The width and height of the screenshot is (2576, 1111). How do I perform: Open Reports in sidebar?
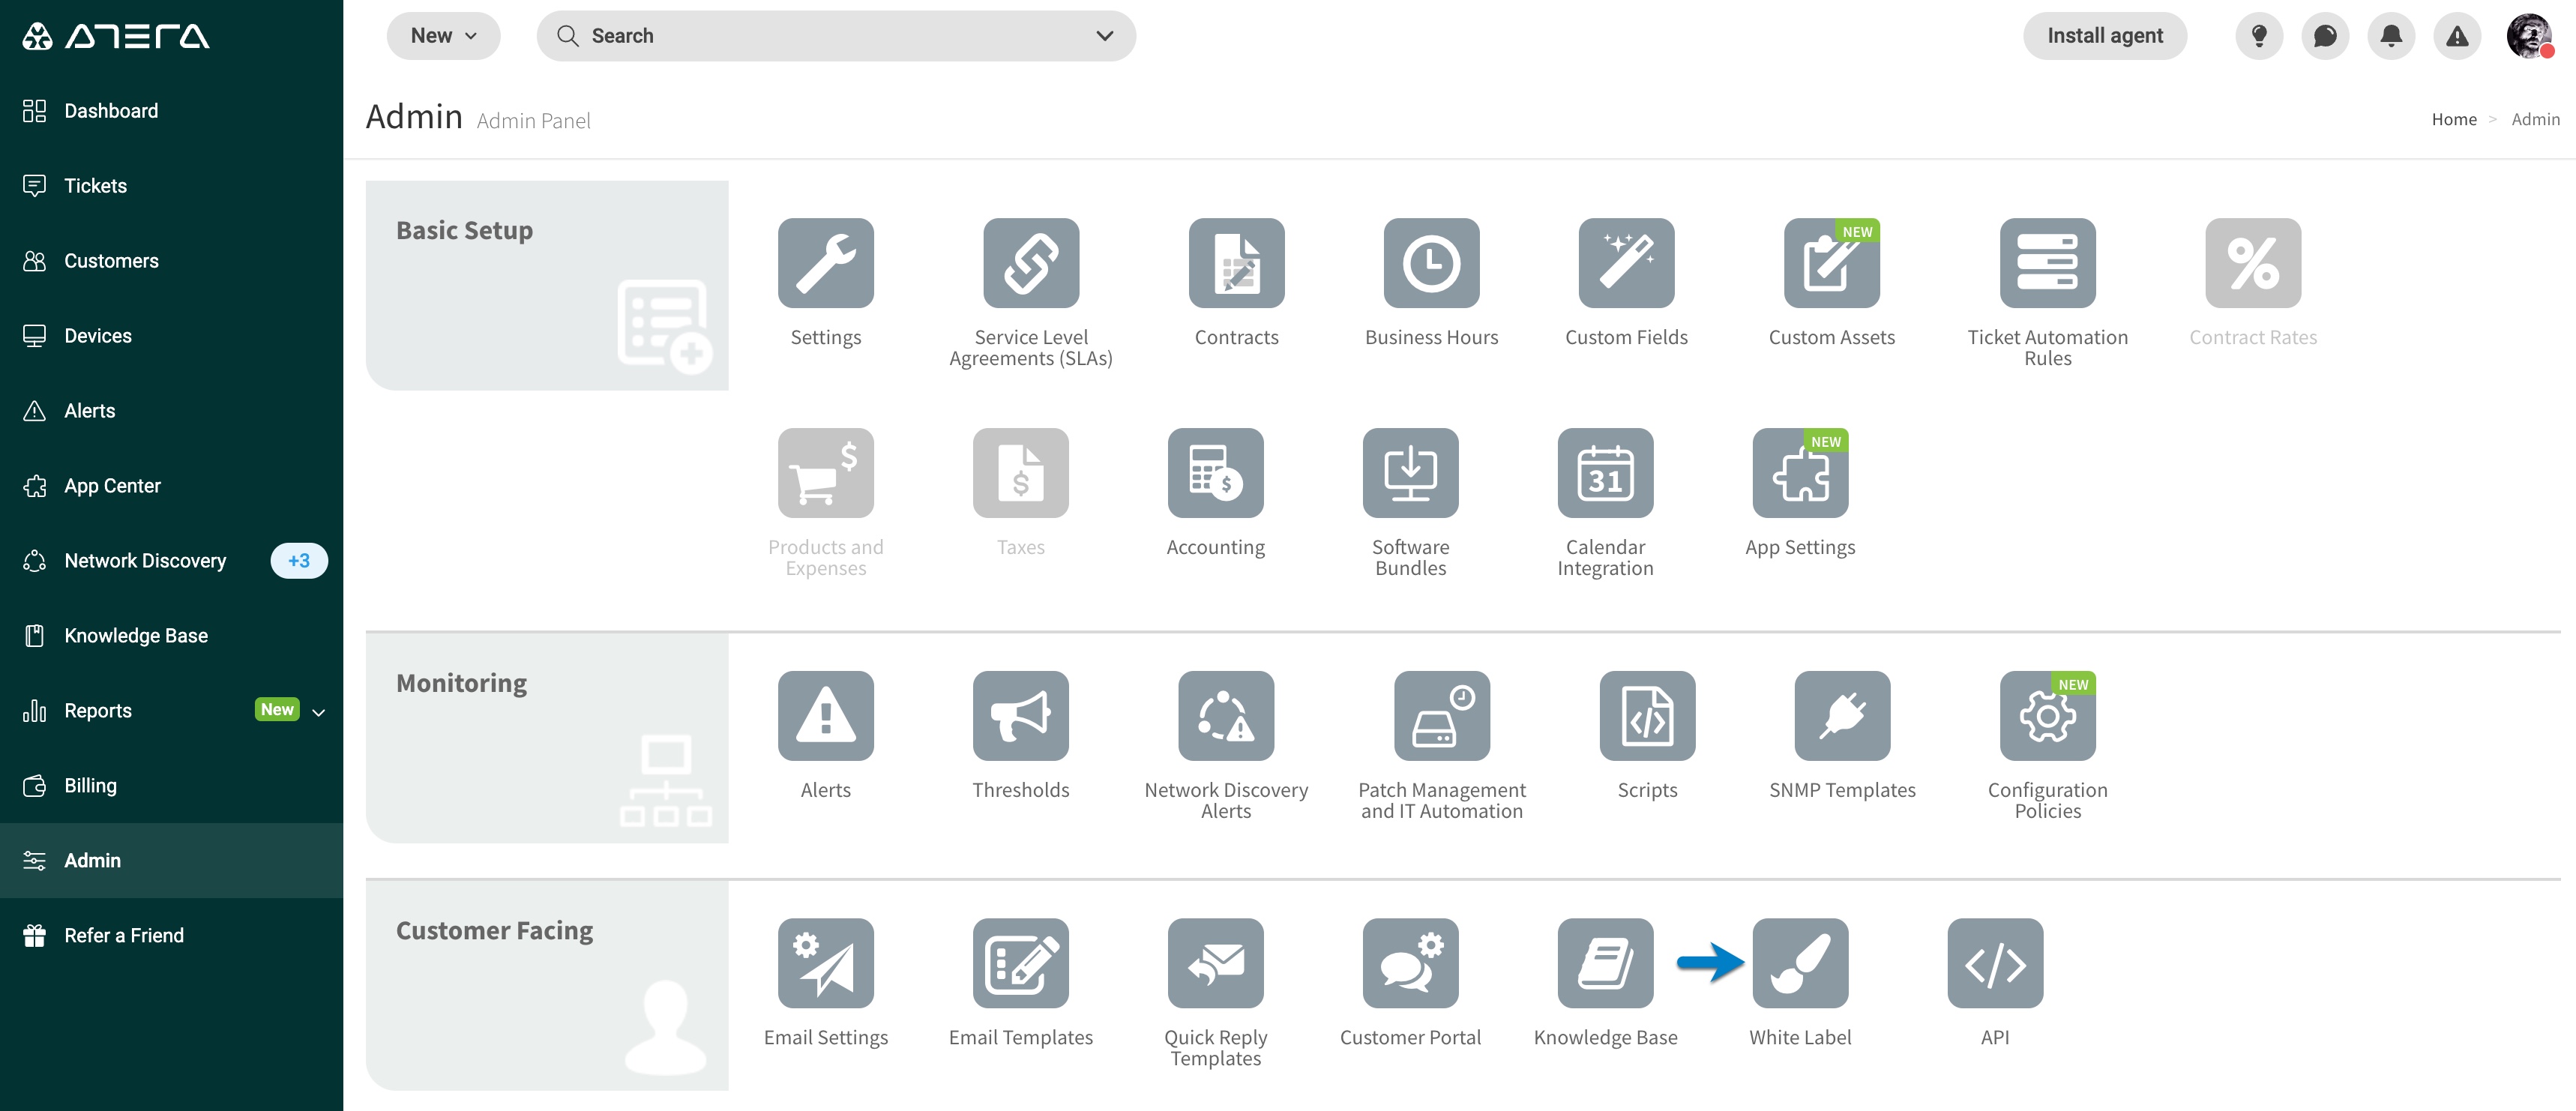pyautogui.click(x=171, y=711)
